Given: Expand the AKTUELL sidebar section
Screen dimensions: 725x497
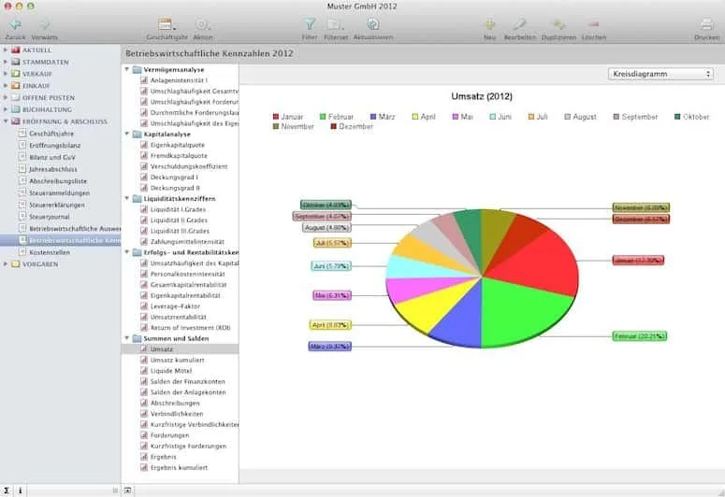Looking at the screenshot, I should 5,50.
